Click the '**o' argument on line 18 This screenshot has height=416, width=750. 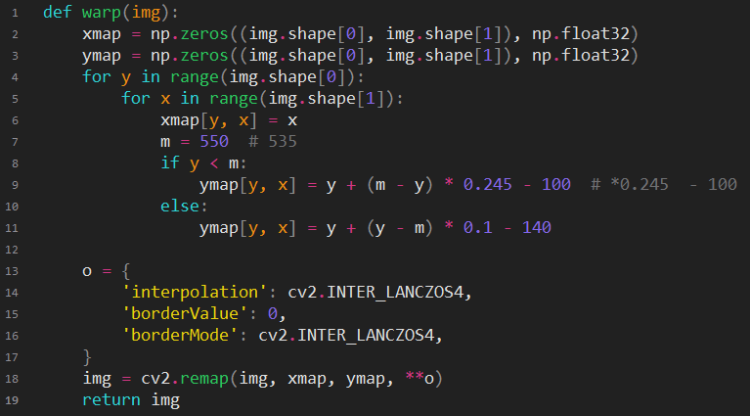pyautogui.click(x=419, y=379)
